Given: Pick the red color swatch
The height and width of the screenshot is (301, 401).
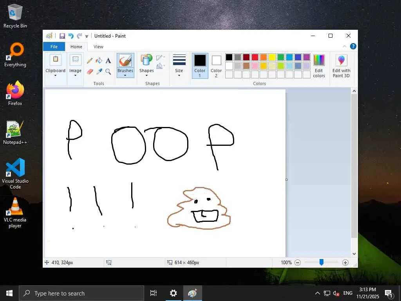Looking at the screenshot, I should [255, 57].
